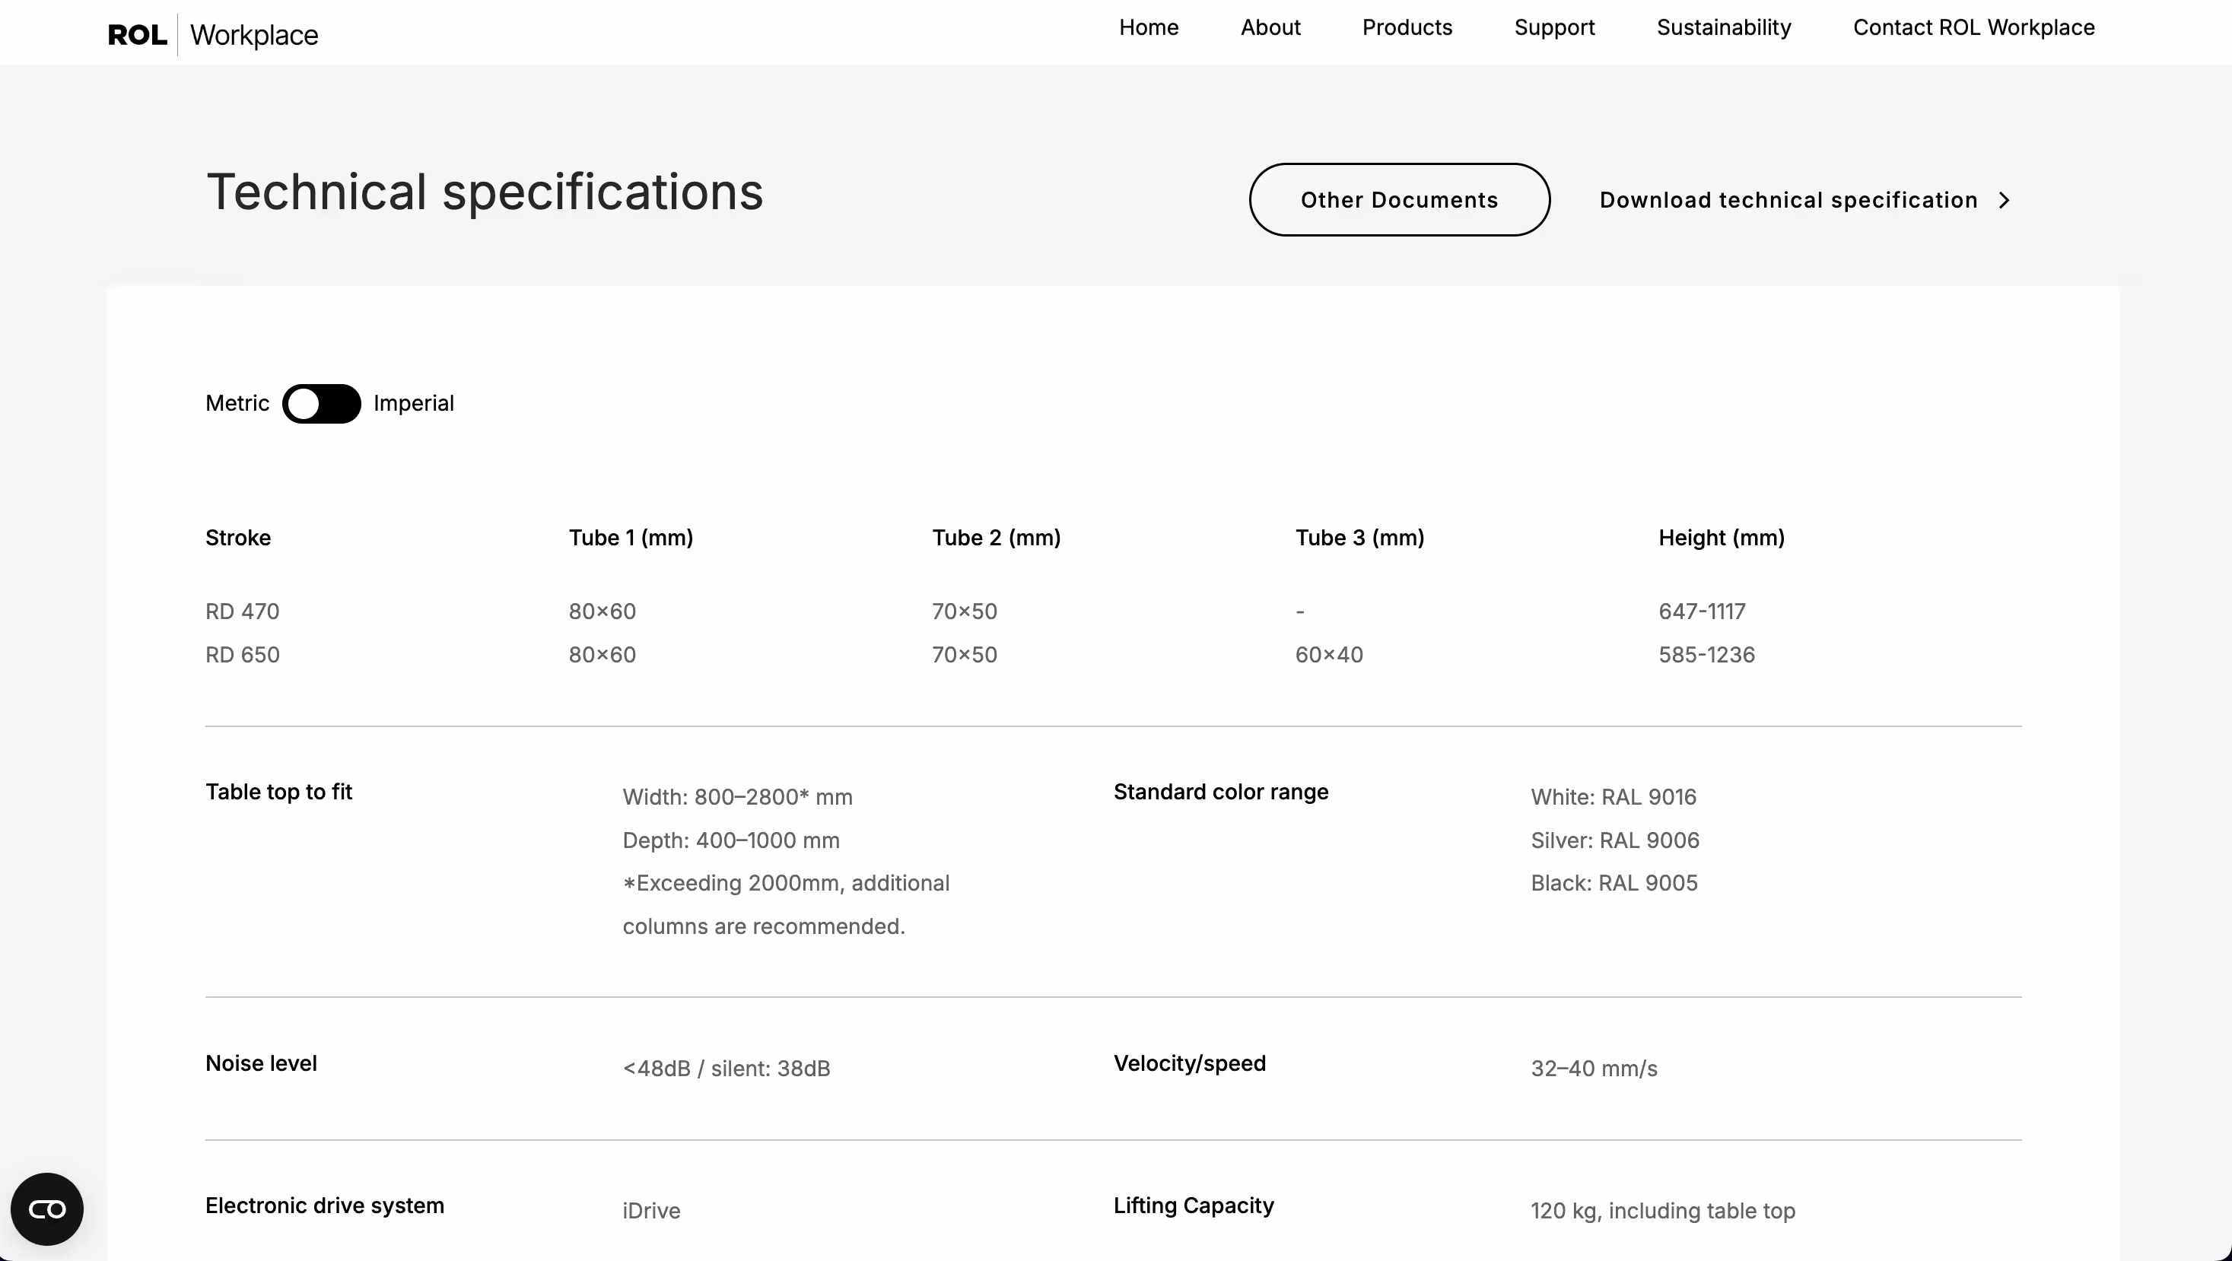
Task: Open the Contact ROL Workplace link
Action: point(1974,27)
